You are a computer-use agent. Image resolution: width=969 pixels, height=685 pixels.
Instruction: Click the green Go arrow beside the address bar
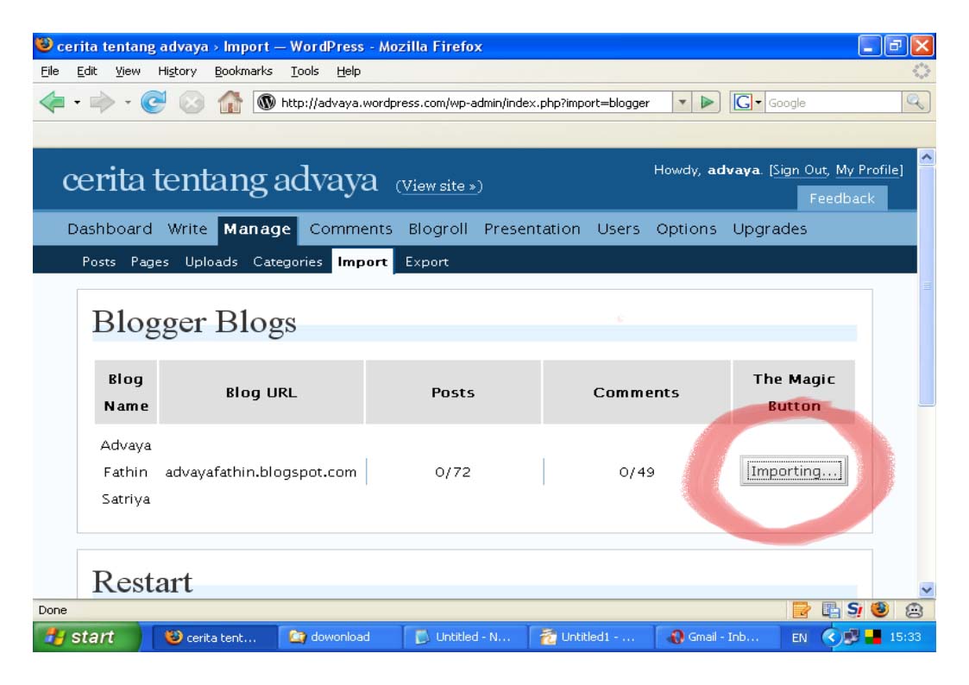707,102
